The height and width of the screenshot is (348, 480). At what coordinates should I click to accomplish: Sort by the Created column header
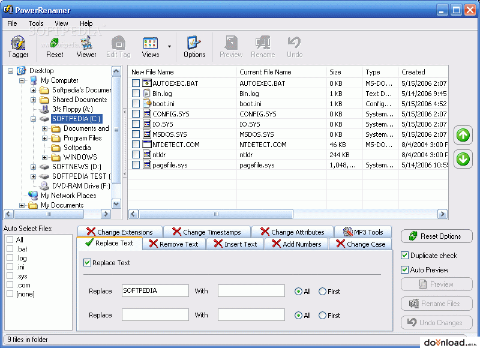[423, 72]
